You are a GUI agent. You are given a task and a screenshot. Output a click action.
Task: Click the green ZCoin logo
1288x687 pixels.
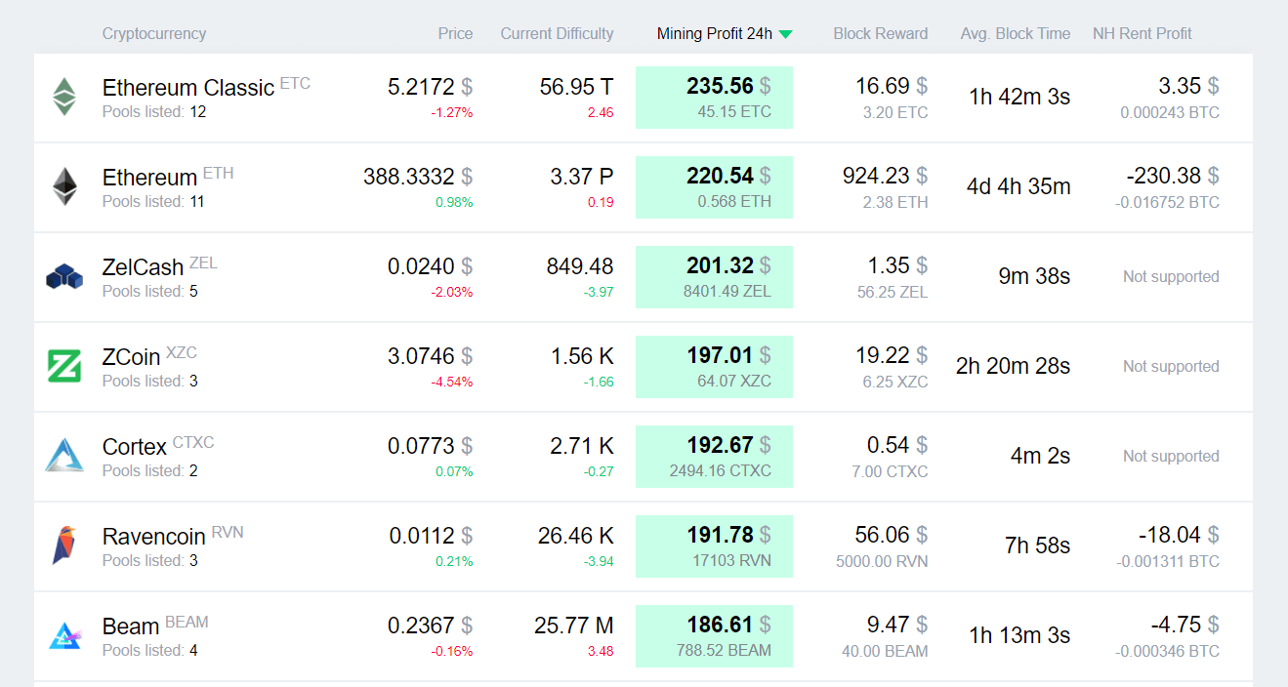(x=64, y=366)
